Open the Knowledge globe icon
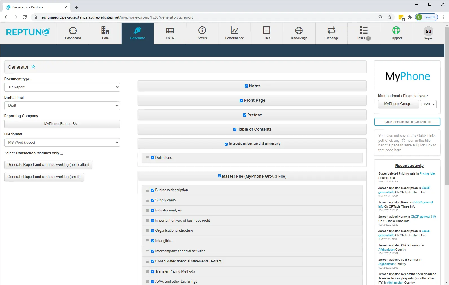 299,30
